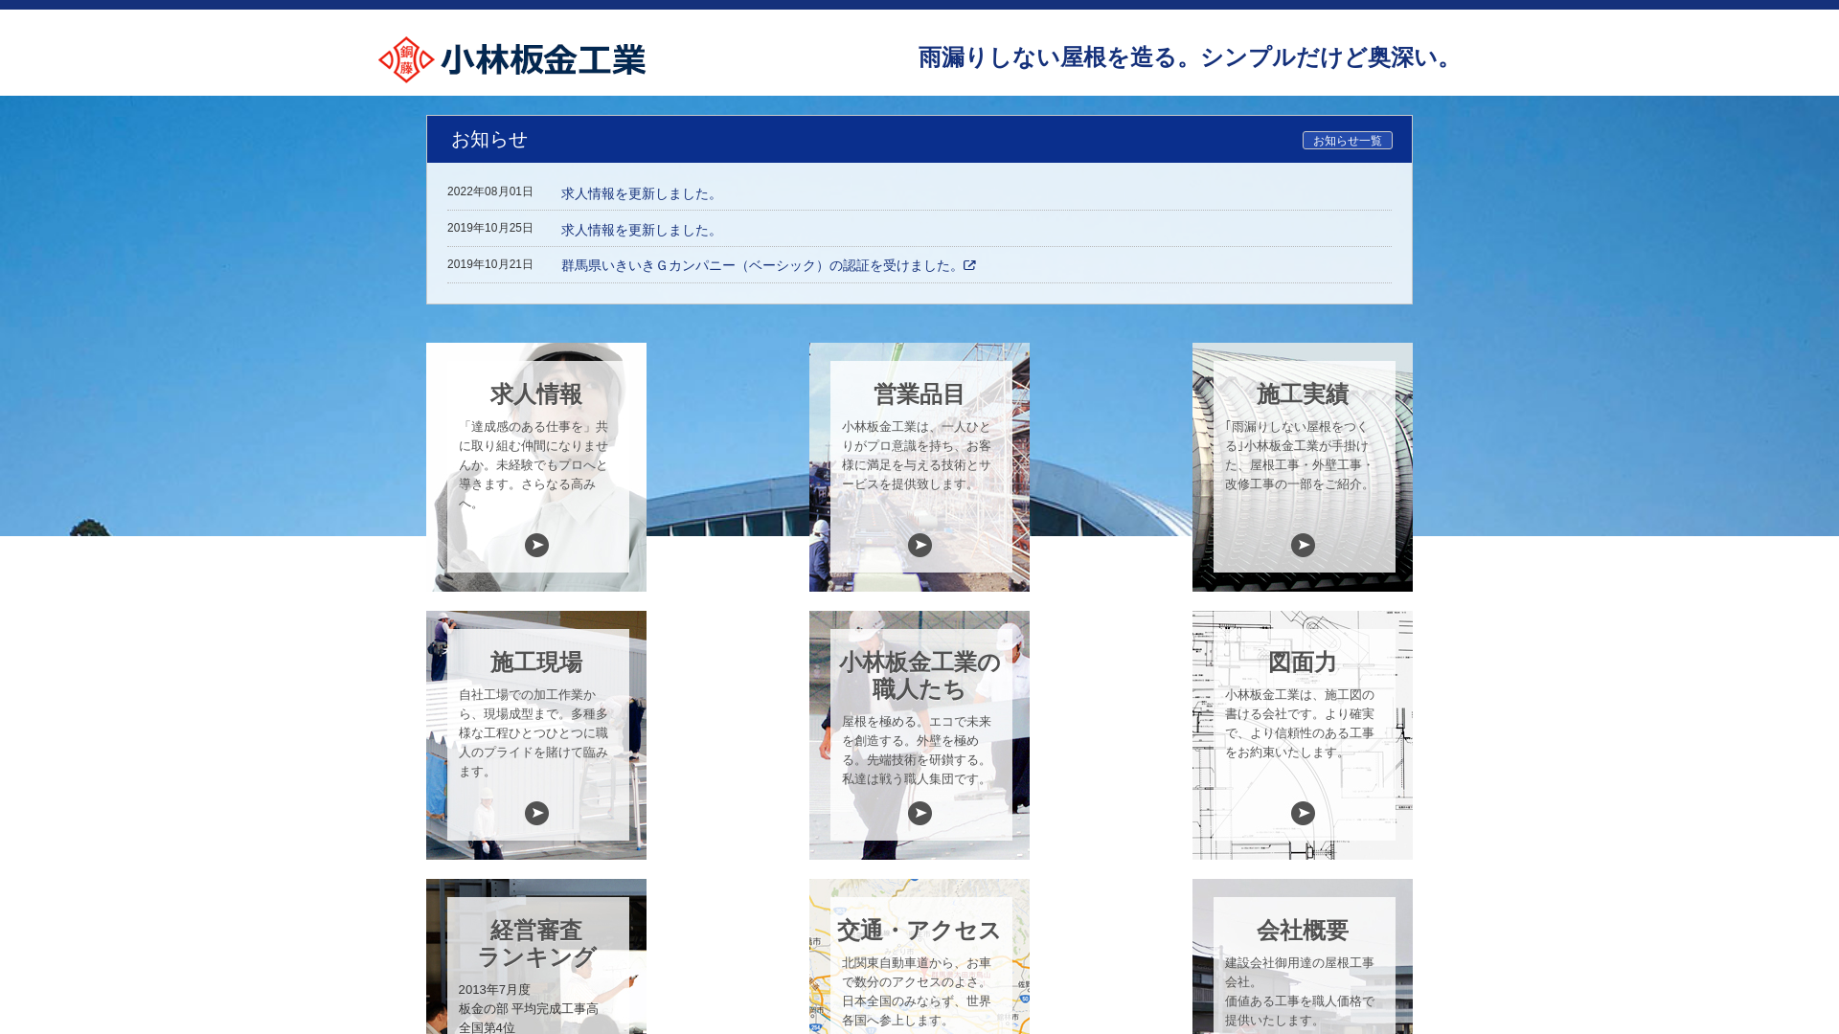The image size is (1839, 1034).
Task: Open 2022年08月01日 求人情報 update link
Action: click(639, 193)
